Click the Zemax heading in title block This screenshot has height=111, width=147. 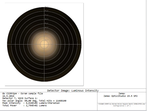coord(122,93)
